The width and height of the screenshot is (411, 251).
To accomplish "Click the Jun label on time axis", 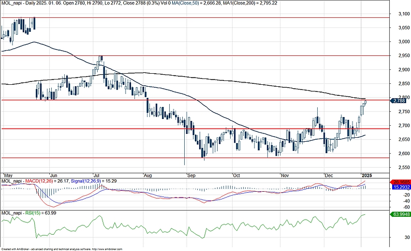I will point(54,175).
